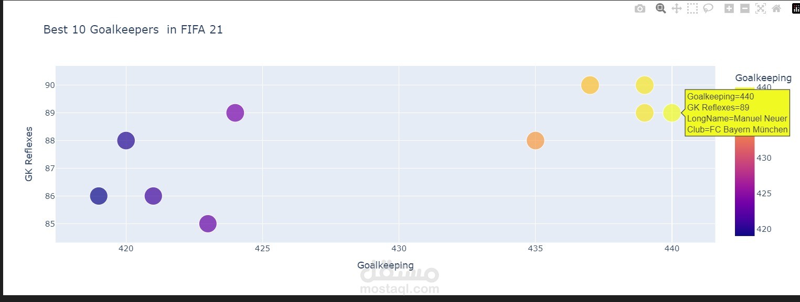Activate the Pan tool
The image size is (800, 302).
click(677, 8)
